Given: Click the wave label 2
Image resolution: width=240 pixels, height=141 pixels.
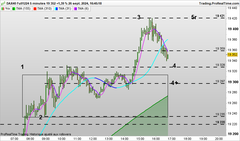Looking at the screenshot, I should coord(41,117).
